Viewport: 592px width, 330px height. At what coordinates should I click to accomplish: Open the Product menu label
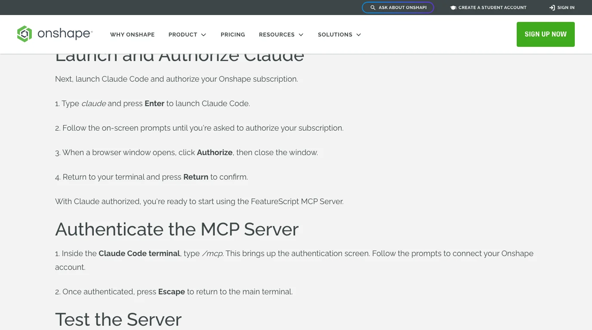click(183, 34)
